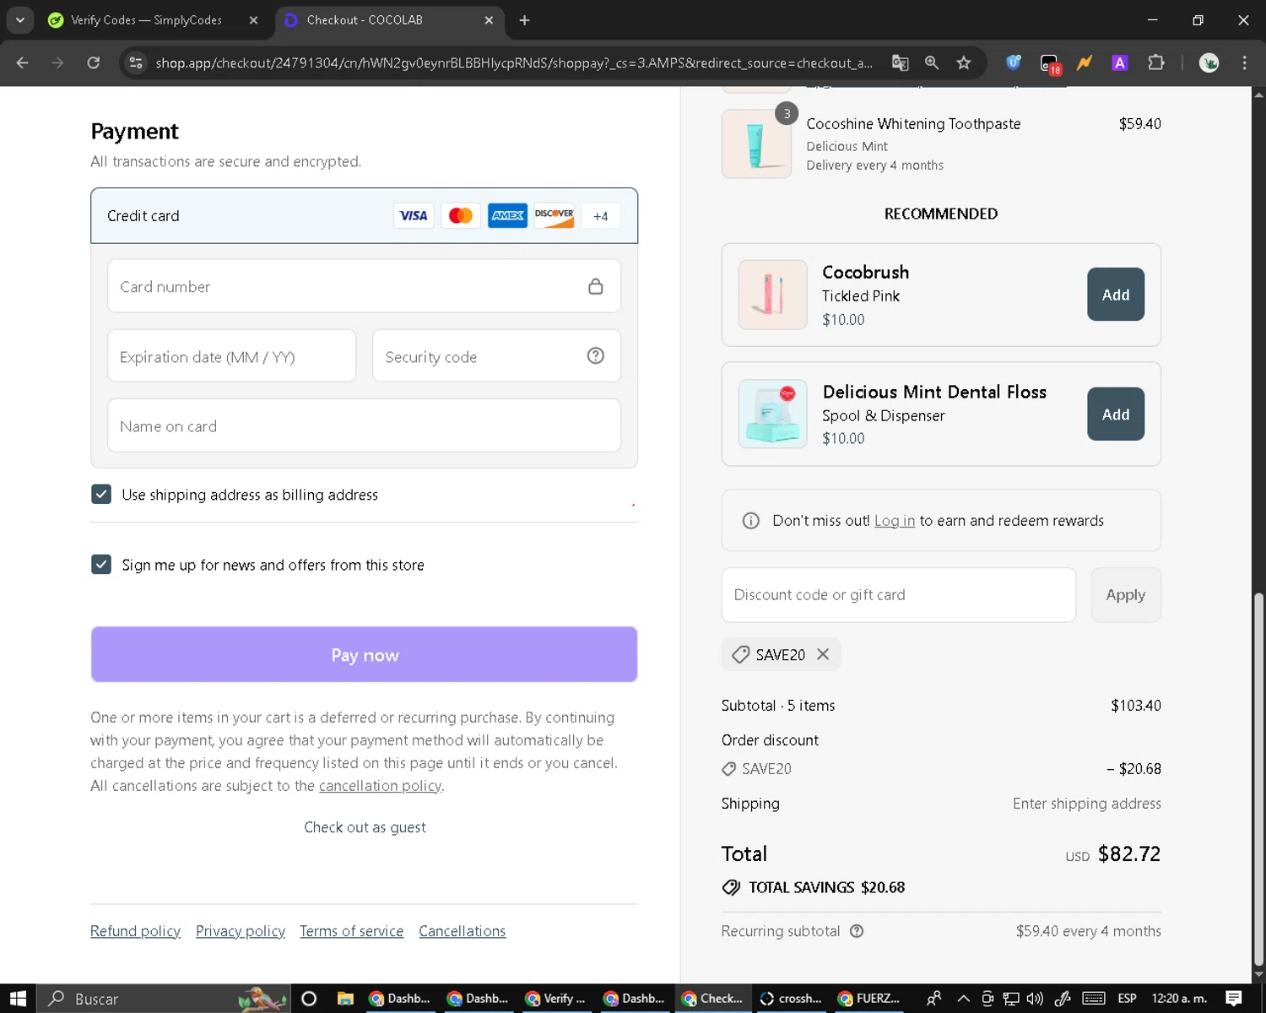This screenshot has height=1013, width=1266.
Task: Open the volume control in system tray
Action: click(1035, 999)
